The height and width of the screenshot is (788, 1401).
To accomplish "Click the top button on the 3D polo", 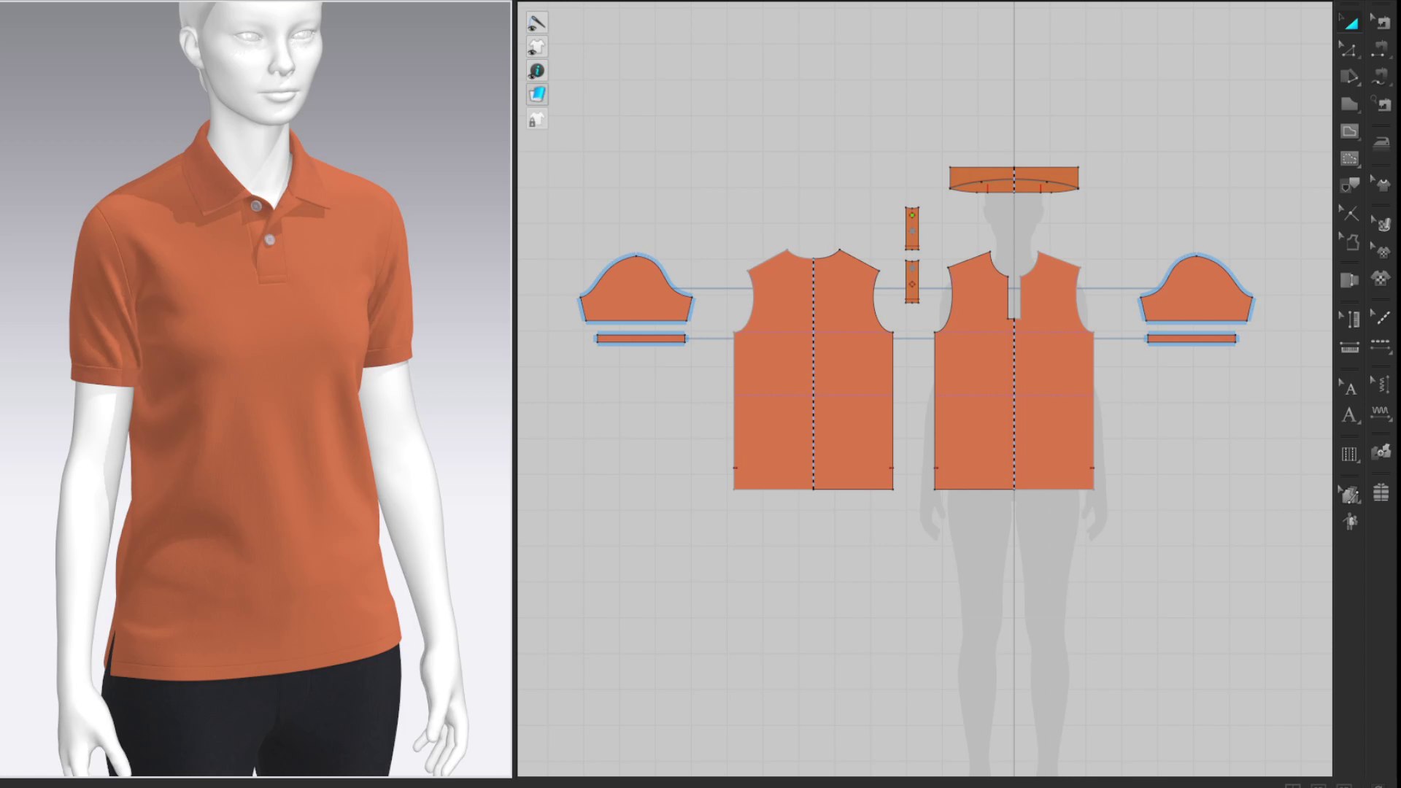I will [256, 206].
